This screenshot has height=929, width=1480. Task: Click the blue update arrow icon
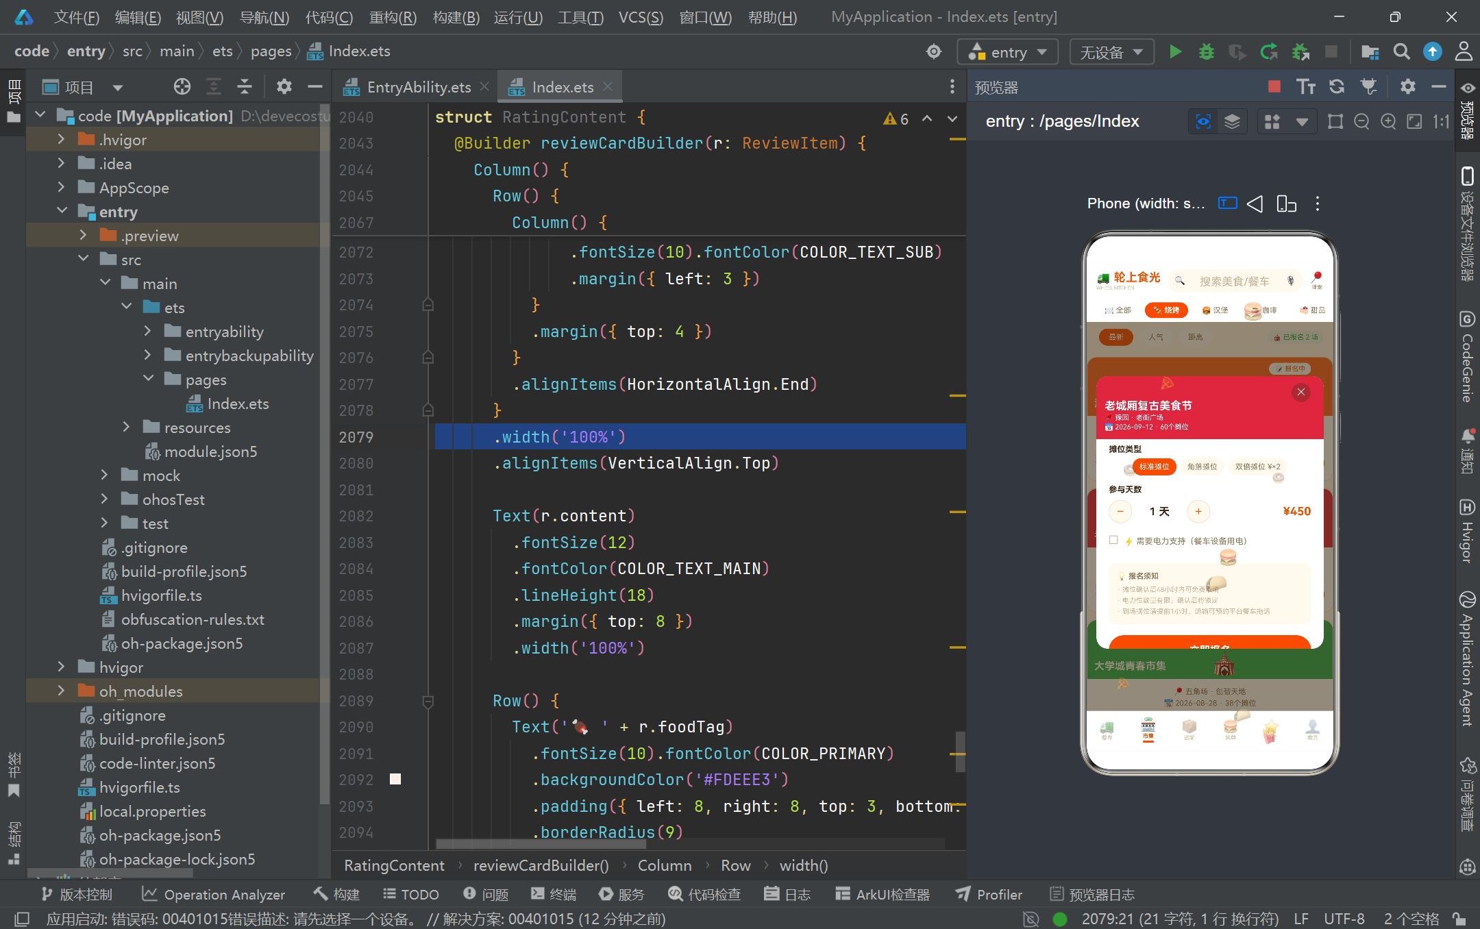(1433, 51)
